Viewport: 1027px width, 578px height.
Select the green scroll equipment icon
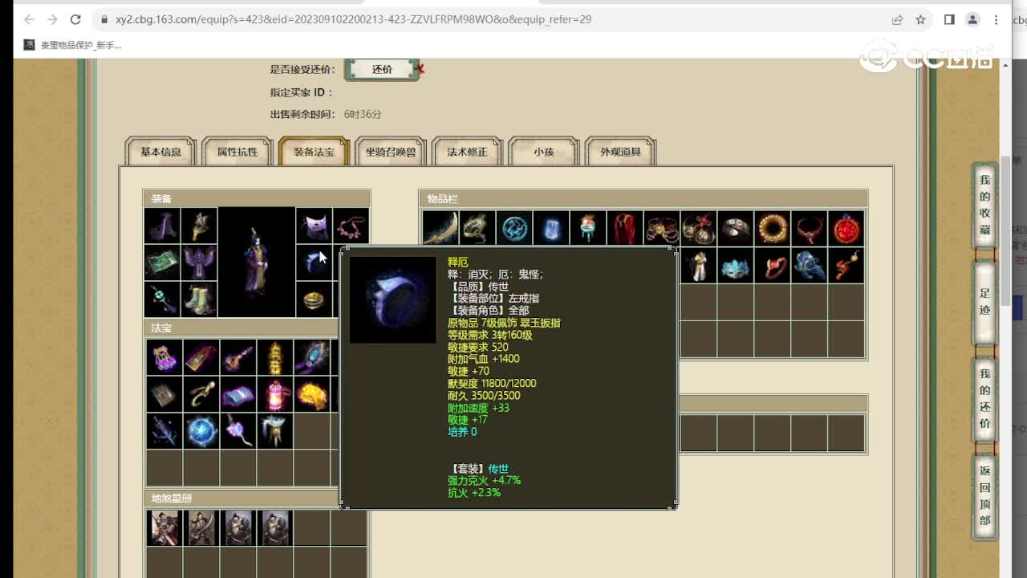(163, 263)
